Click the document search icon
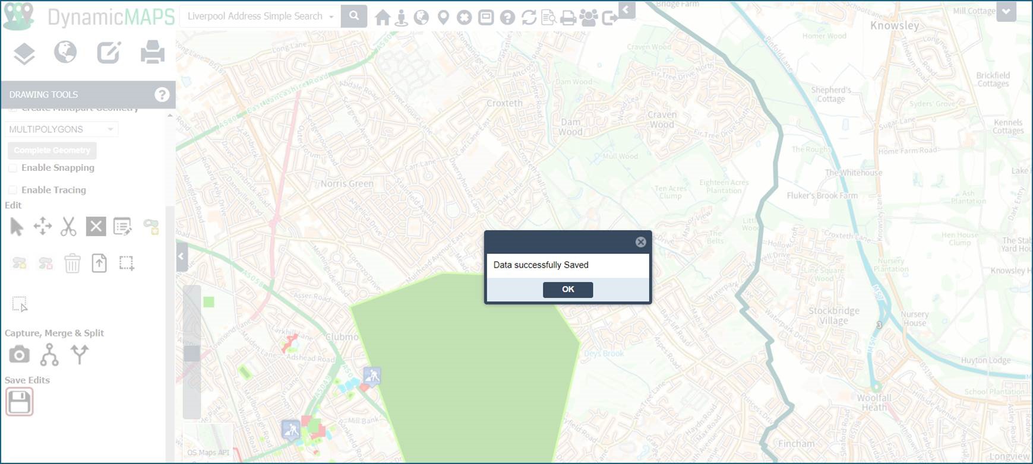Image resolution: width=1033 pixels, height=464 pixels. [x=548, y=18]
